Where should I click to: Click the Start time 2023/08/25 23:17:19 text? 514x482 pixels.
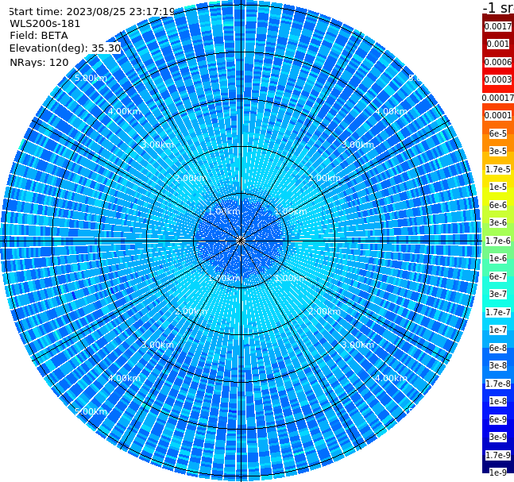click(x=92, y=11)
